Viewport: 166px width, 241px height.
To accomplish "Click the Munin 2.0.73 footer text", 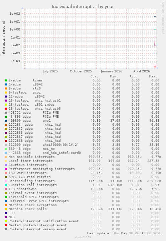I will (x=83, y=237).
